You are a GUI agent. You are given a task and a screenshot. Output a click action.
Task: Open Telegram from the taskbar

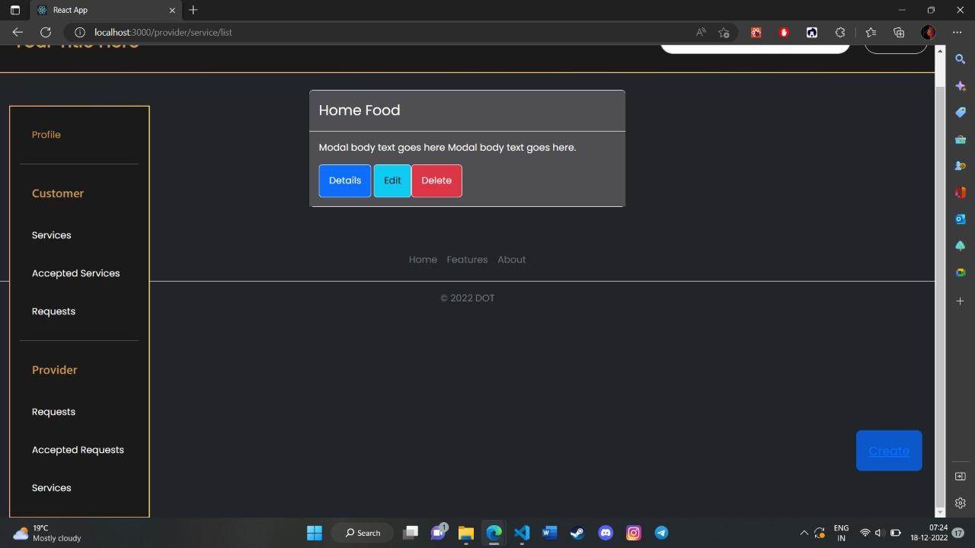click(661, 533)
